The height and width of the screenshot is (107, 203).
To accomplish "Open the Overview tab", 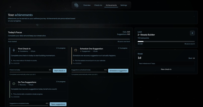I will pyautogui.click(x=87, y=5).
